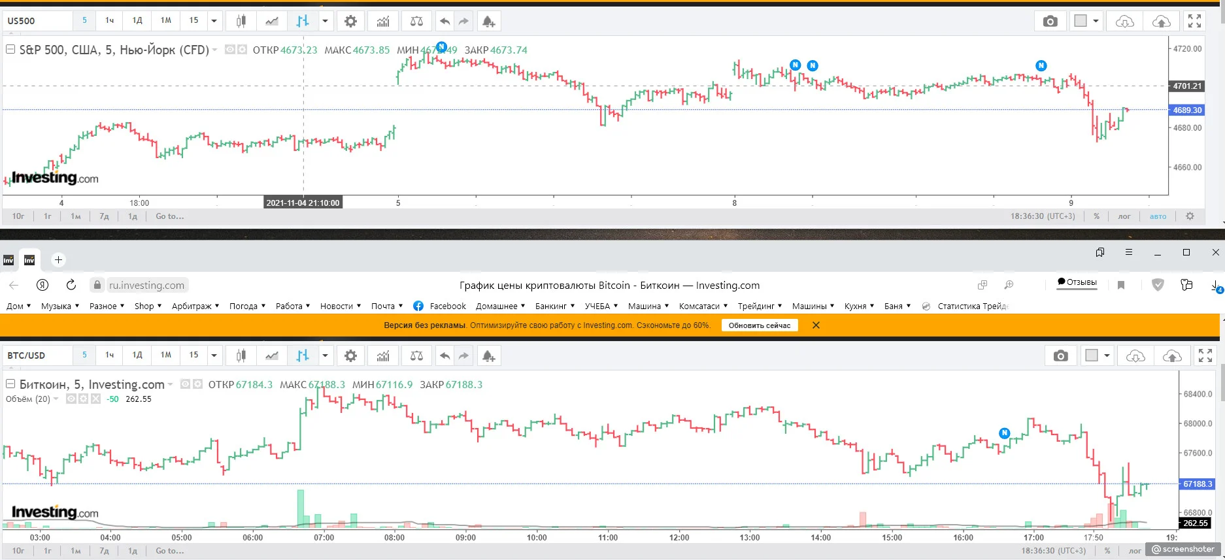Click Go to... on the BTC/USD chart
Image resolution: width=1225 pixels, height=560 pixels.
click(x=170, y=551)
